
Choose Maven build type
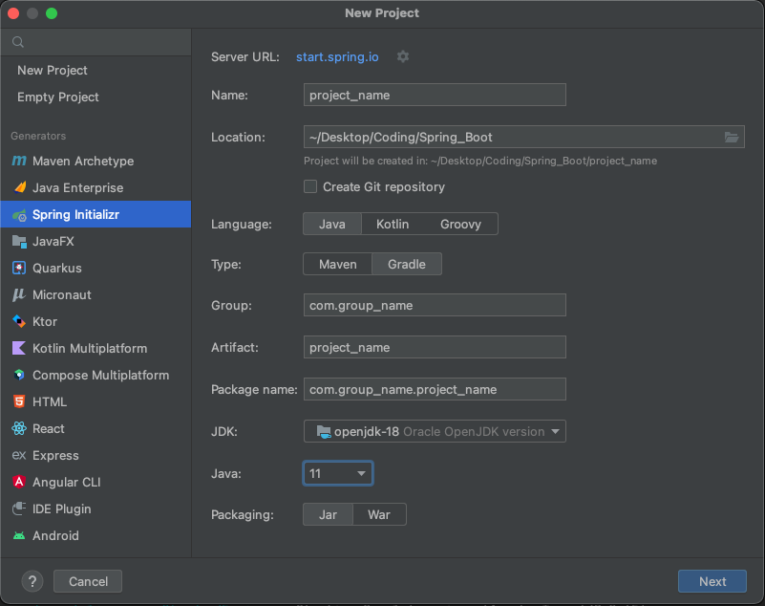tap(338, 264)
